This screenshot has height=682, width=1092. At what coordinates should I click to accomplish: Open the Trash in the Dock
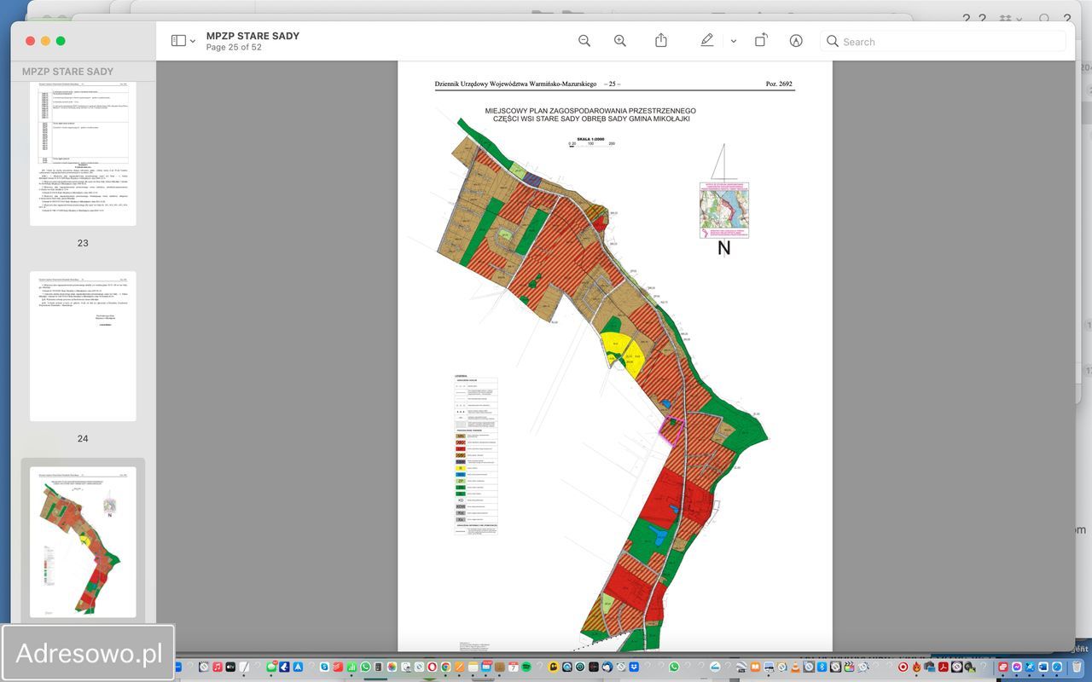(x=1077, y=667)
